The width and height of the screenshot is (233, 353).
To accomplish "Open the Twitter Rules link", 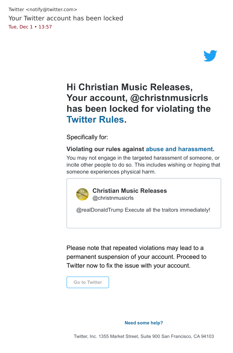I will click(95, 120).
